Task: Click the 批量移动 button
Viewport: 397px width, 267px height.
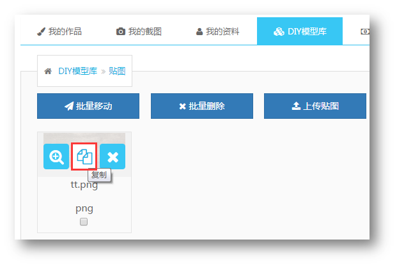Action: [x=88, y=106]
